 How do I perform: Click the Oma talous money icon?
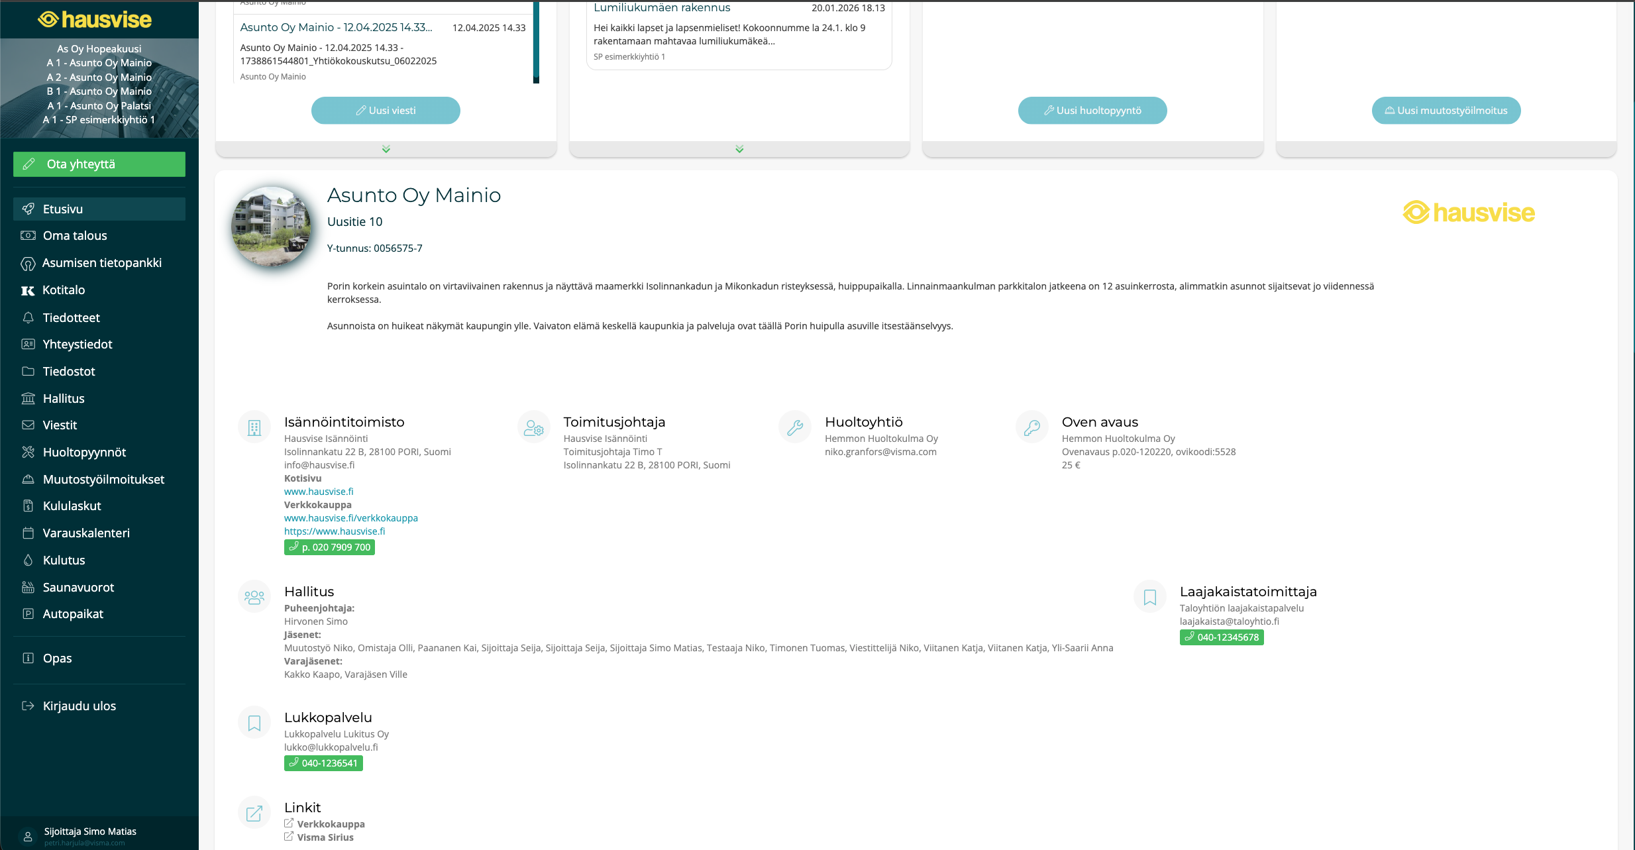[x=28, y=235]
